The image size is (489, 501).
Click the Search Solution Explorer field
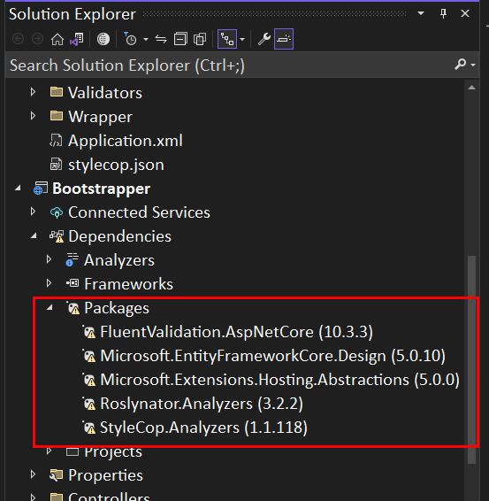(x=229, y=66)
